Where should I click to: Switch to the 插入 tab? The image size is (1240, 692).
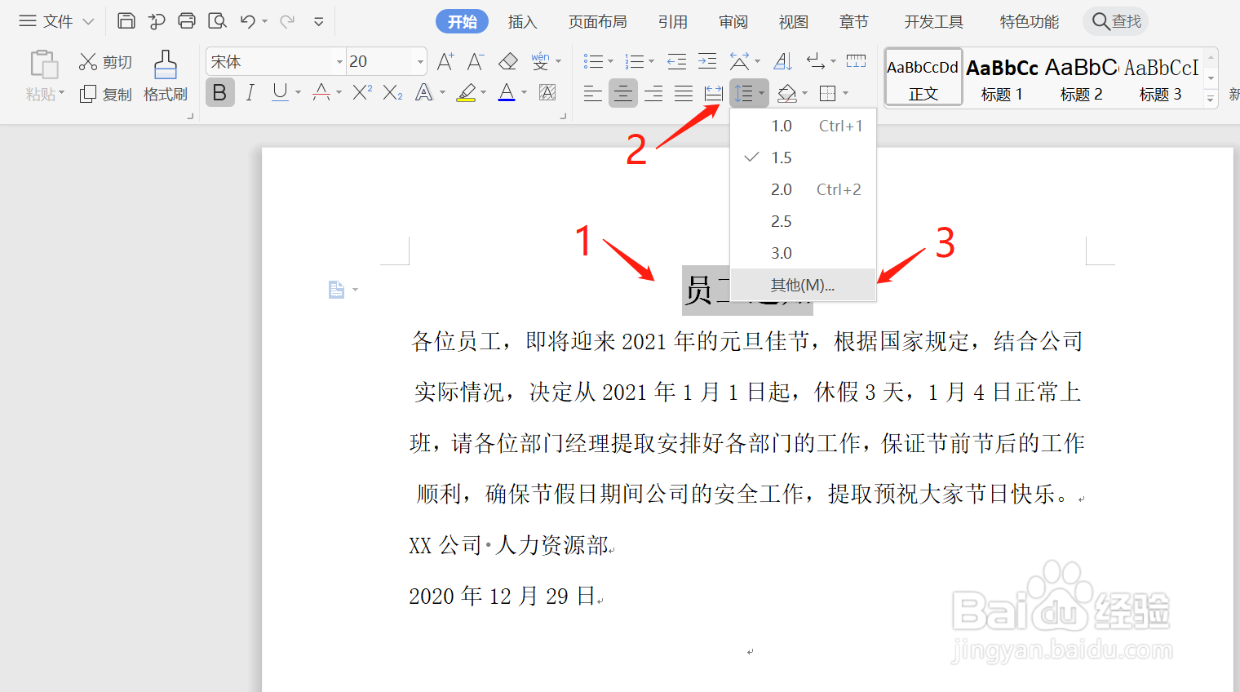pyautogui.click(x=522, y=22)
